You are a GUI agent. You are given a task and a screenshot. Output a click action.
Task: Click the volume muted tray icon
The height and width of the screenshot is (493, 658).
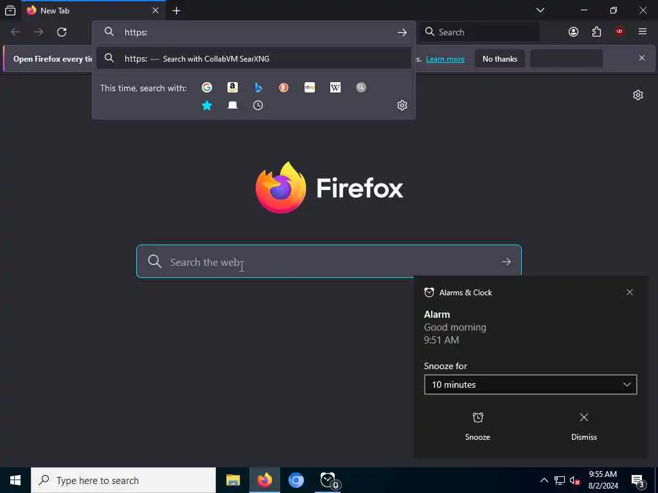575,480
